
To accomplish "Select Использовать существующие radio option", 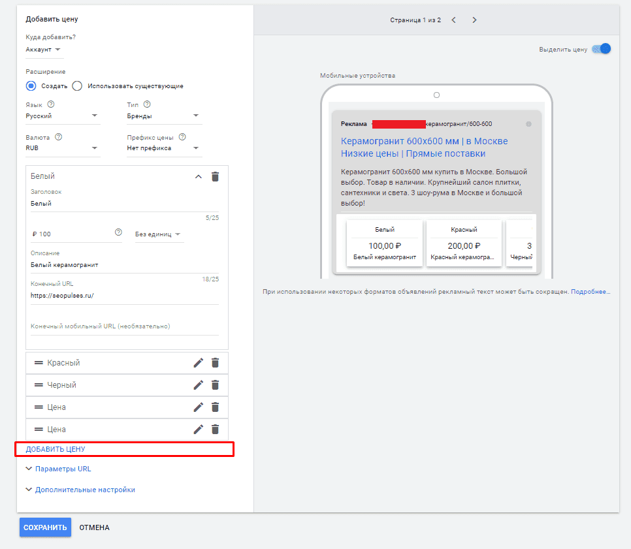I will (x=77, y=86).
